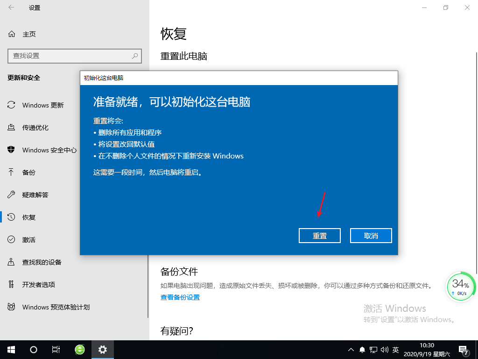Click the 激活 checkmark circle icon
Screen dimensions: 478x359
pyautogui.click(x=12, y=240)
